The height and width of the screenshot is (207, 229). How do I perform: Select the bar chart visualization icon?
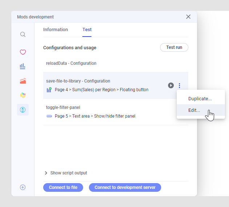[x=23, y=66]
